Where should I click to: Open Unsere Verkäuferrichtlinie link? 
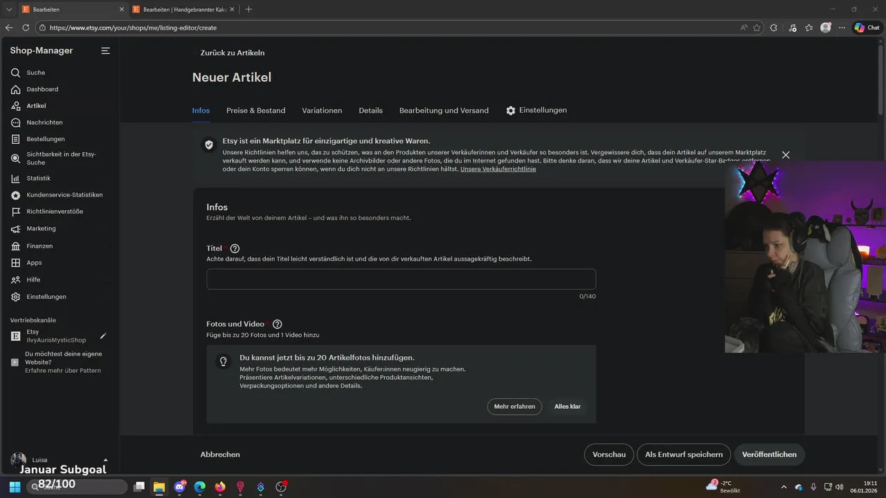click(x=498, y=169)
